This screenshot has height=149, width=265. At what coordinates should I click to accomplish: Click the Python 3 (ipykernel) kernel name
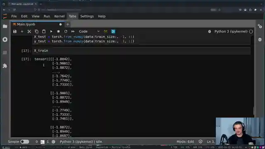click(x=231, y=31)
